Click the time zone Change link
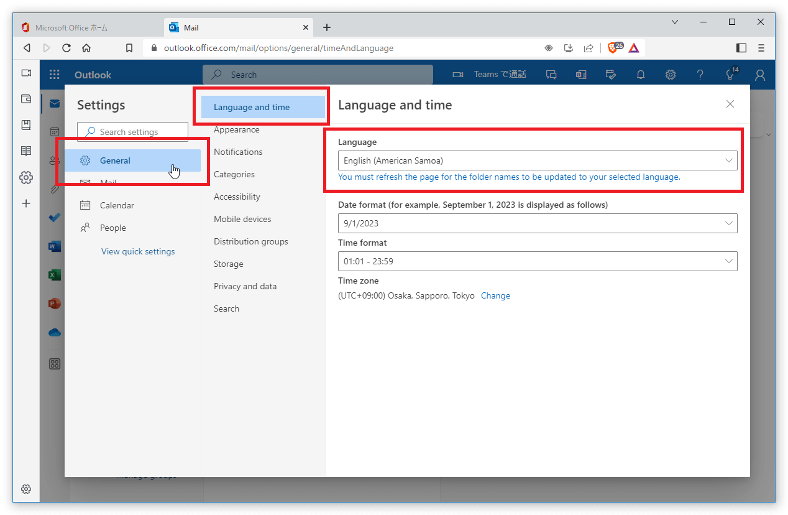The image size is (788, 515). click(495, 296)
